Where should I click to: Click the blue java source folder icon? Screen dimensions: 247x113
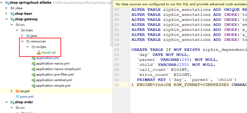pyautogui.click(x=28, y=36)
